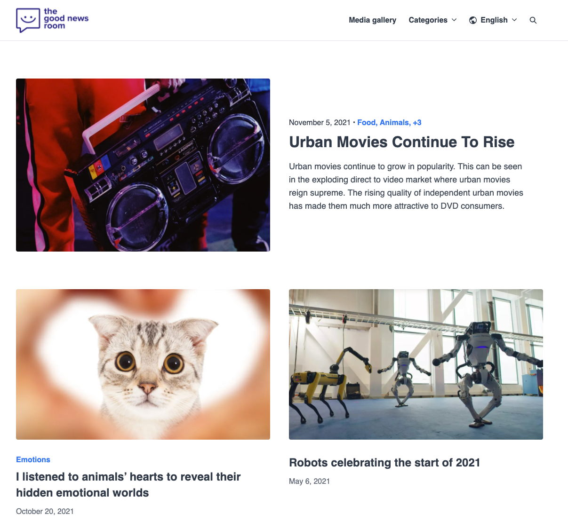Click the good news room logo text
This screenshot has width=568, height=529.
[66, 18]
